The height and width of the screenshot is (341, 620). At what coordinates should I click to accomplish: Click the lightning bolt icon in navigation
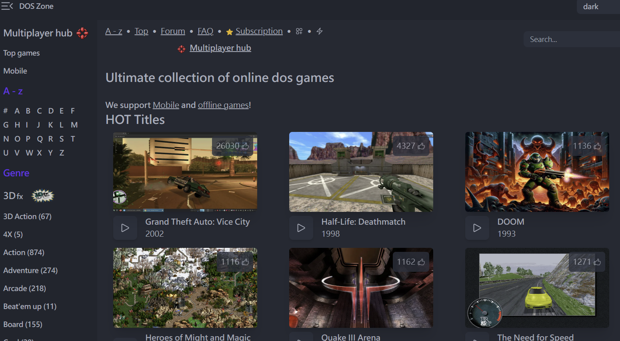tap(320, 31)
